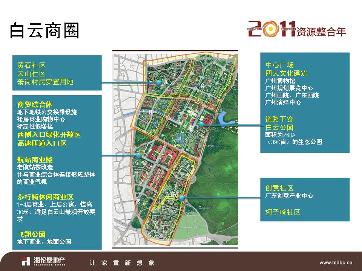Click the 让家重新想象 slogan in footer
362x271 pixels.
pyautogui.click(x=121, y=263)
